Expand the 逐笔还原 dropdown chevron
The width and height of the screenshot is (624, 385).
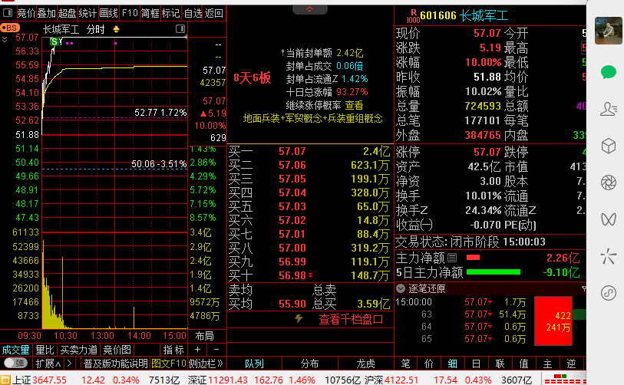401,288
